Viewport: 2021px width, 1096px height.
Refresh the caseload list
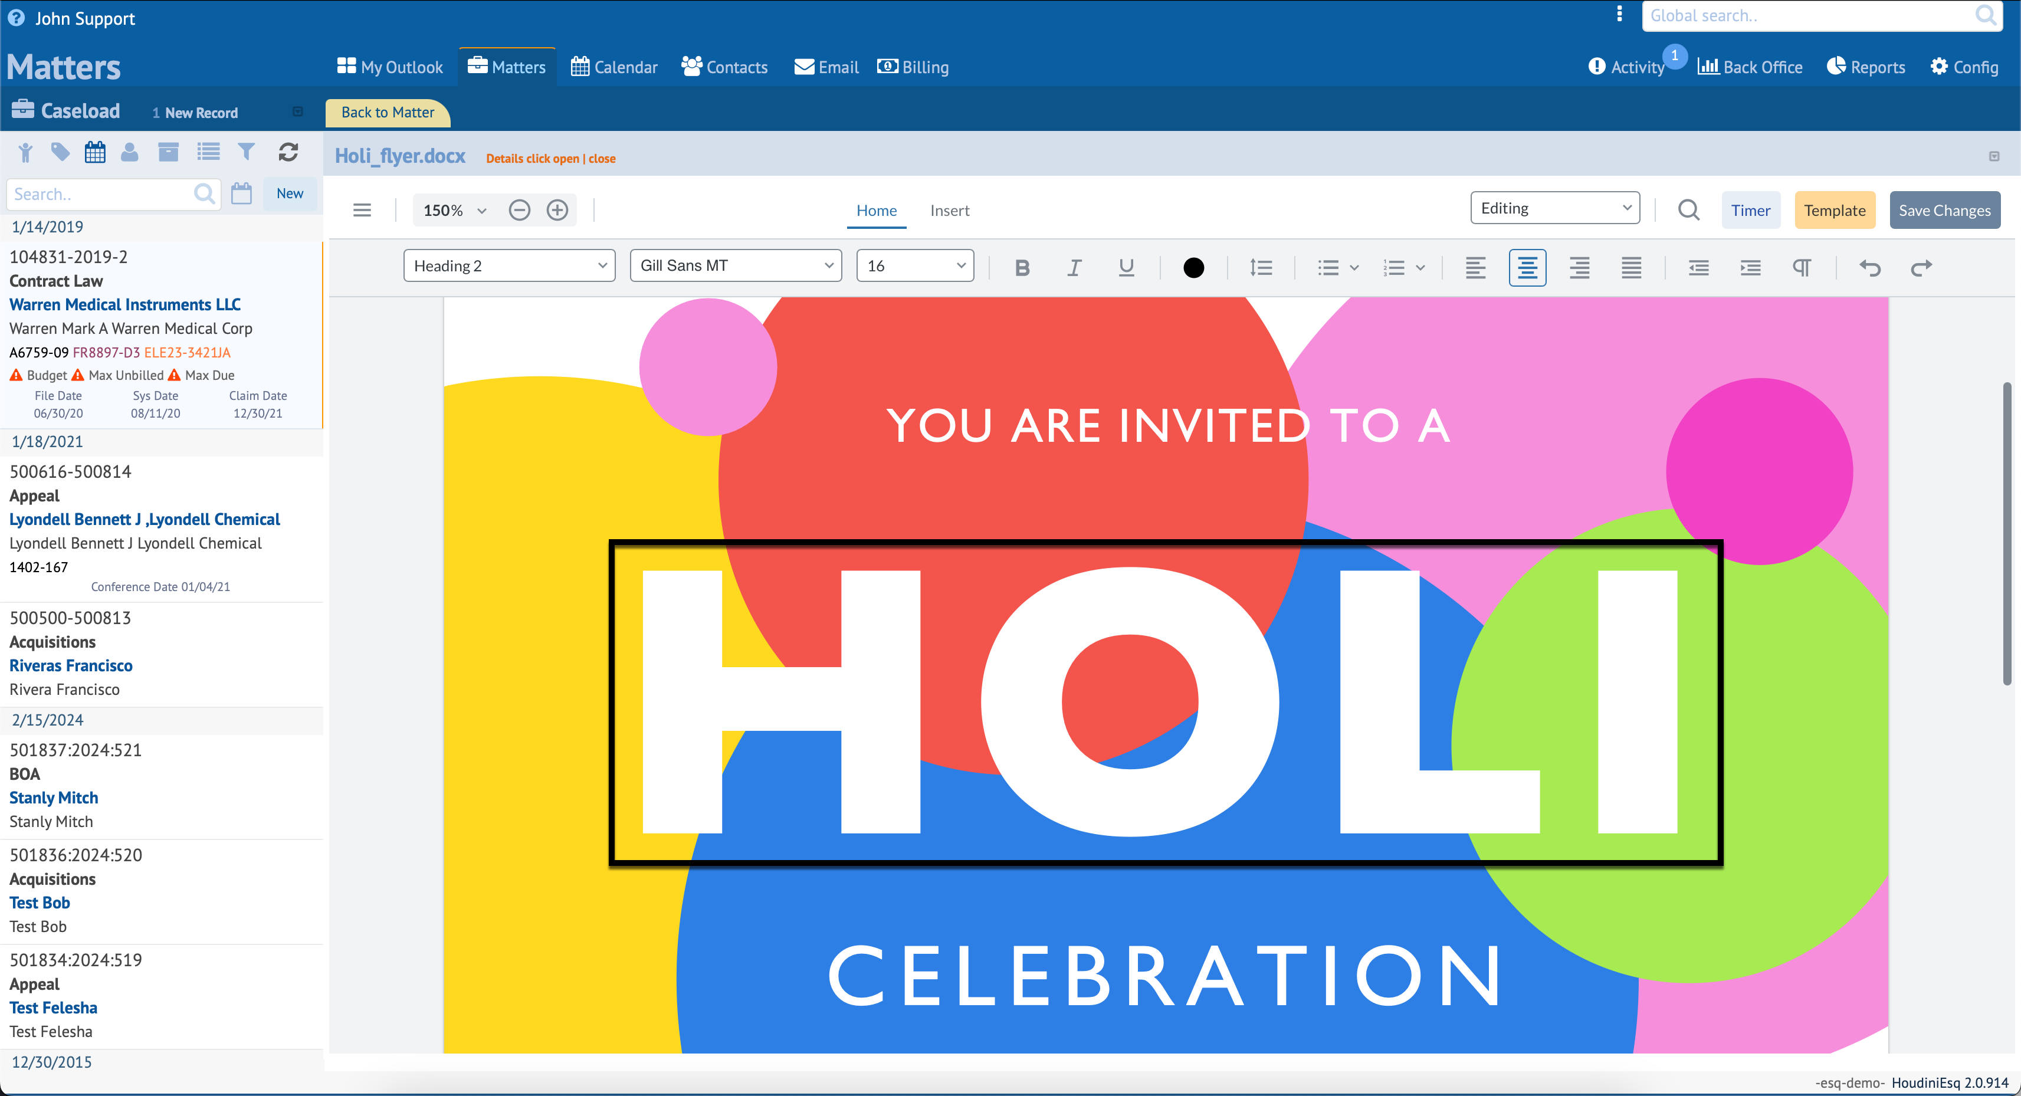[288, 152]
